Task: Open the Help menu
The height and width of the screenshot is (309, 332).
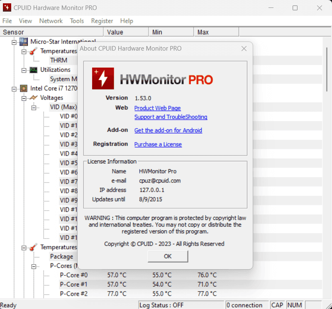Action: tap(127, 21)
